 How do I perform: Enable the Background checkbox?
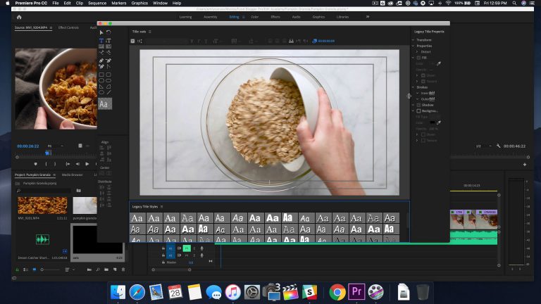pos(418,111)
